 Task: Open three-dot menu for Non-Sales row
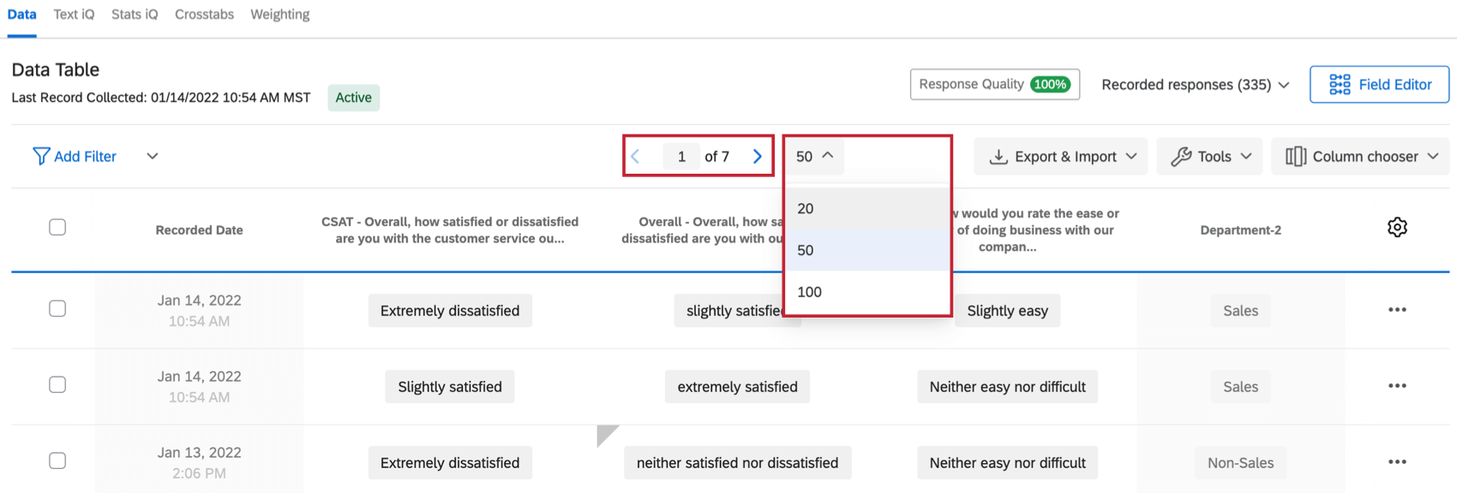click(x=1397, y=462)
